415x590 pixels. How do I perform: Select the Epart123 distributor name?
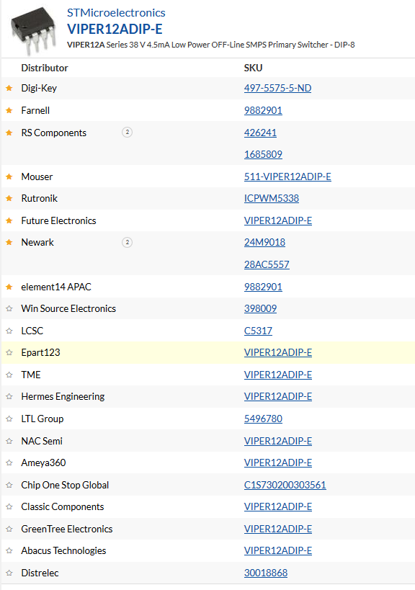40,352
